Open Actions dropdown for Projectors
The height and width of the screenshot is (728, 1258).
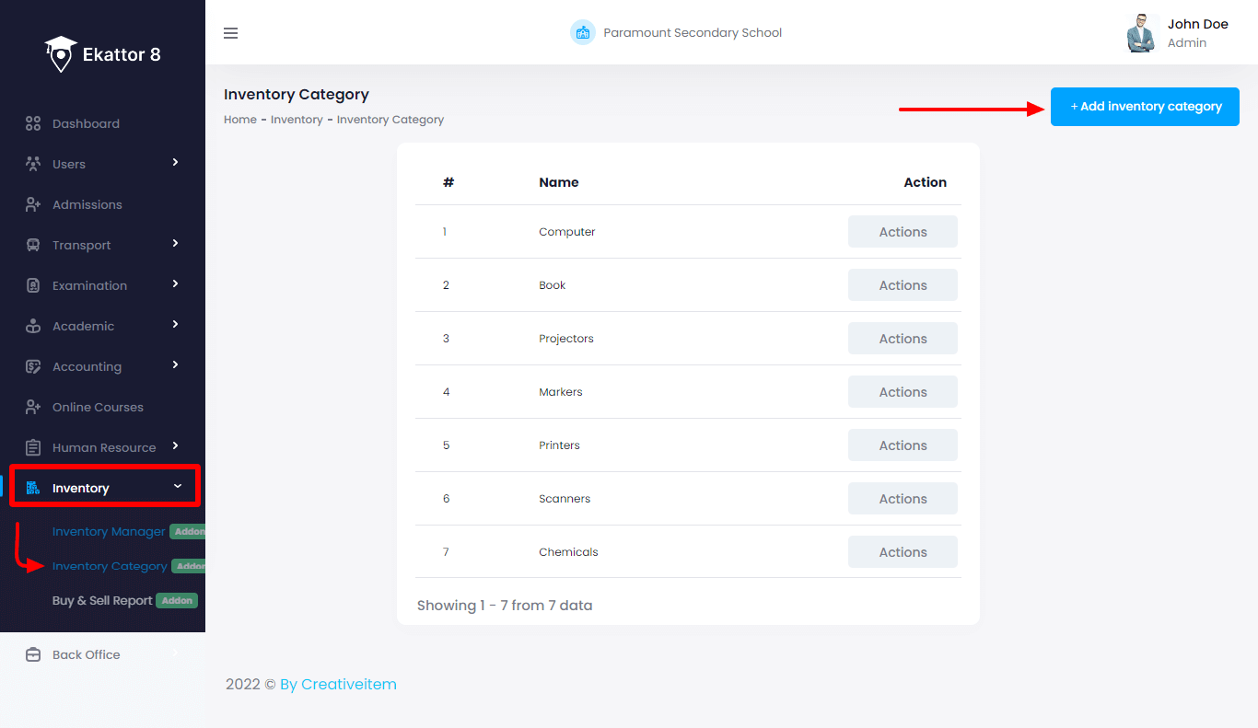(x=902, y=339)
